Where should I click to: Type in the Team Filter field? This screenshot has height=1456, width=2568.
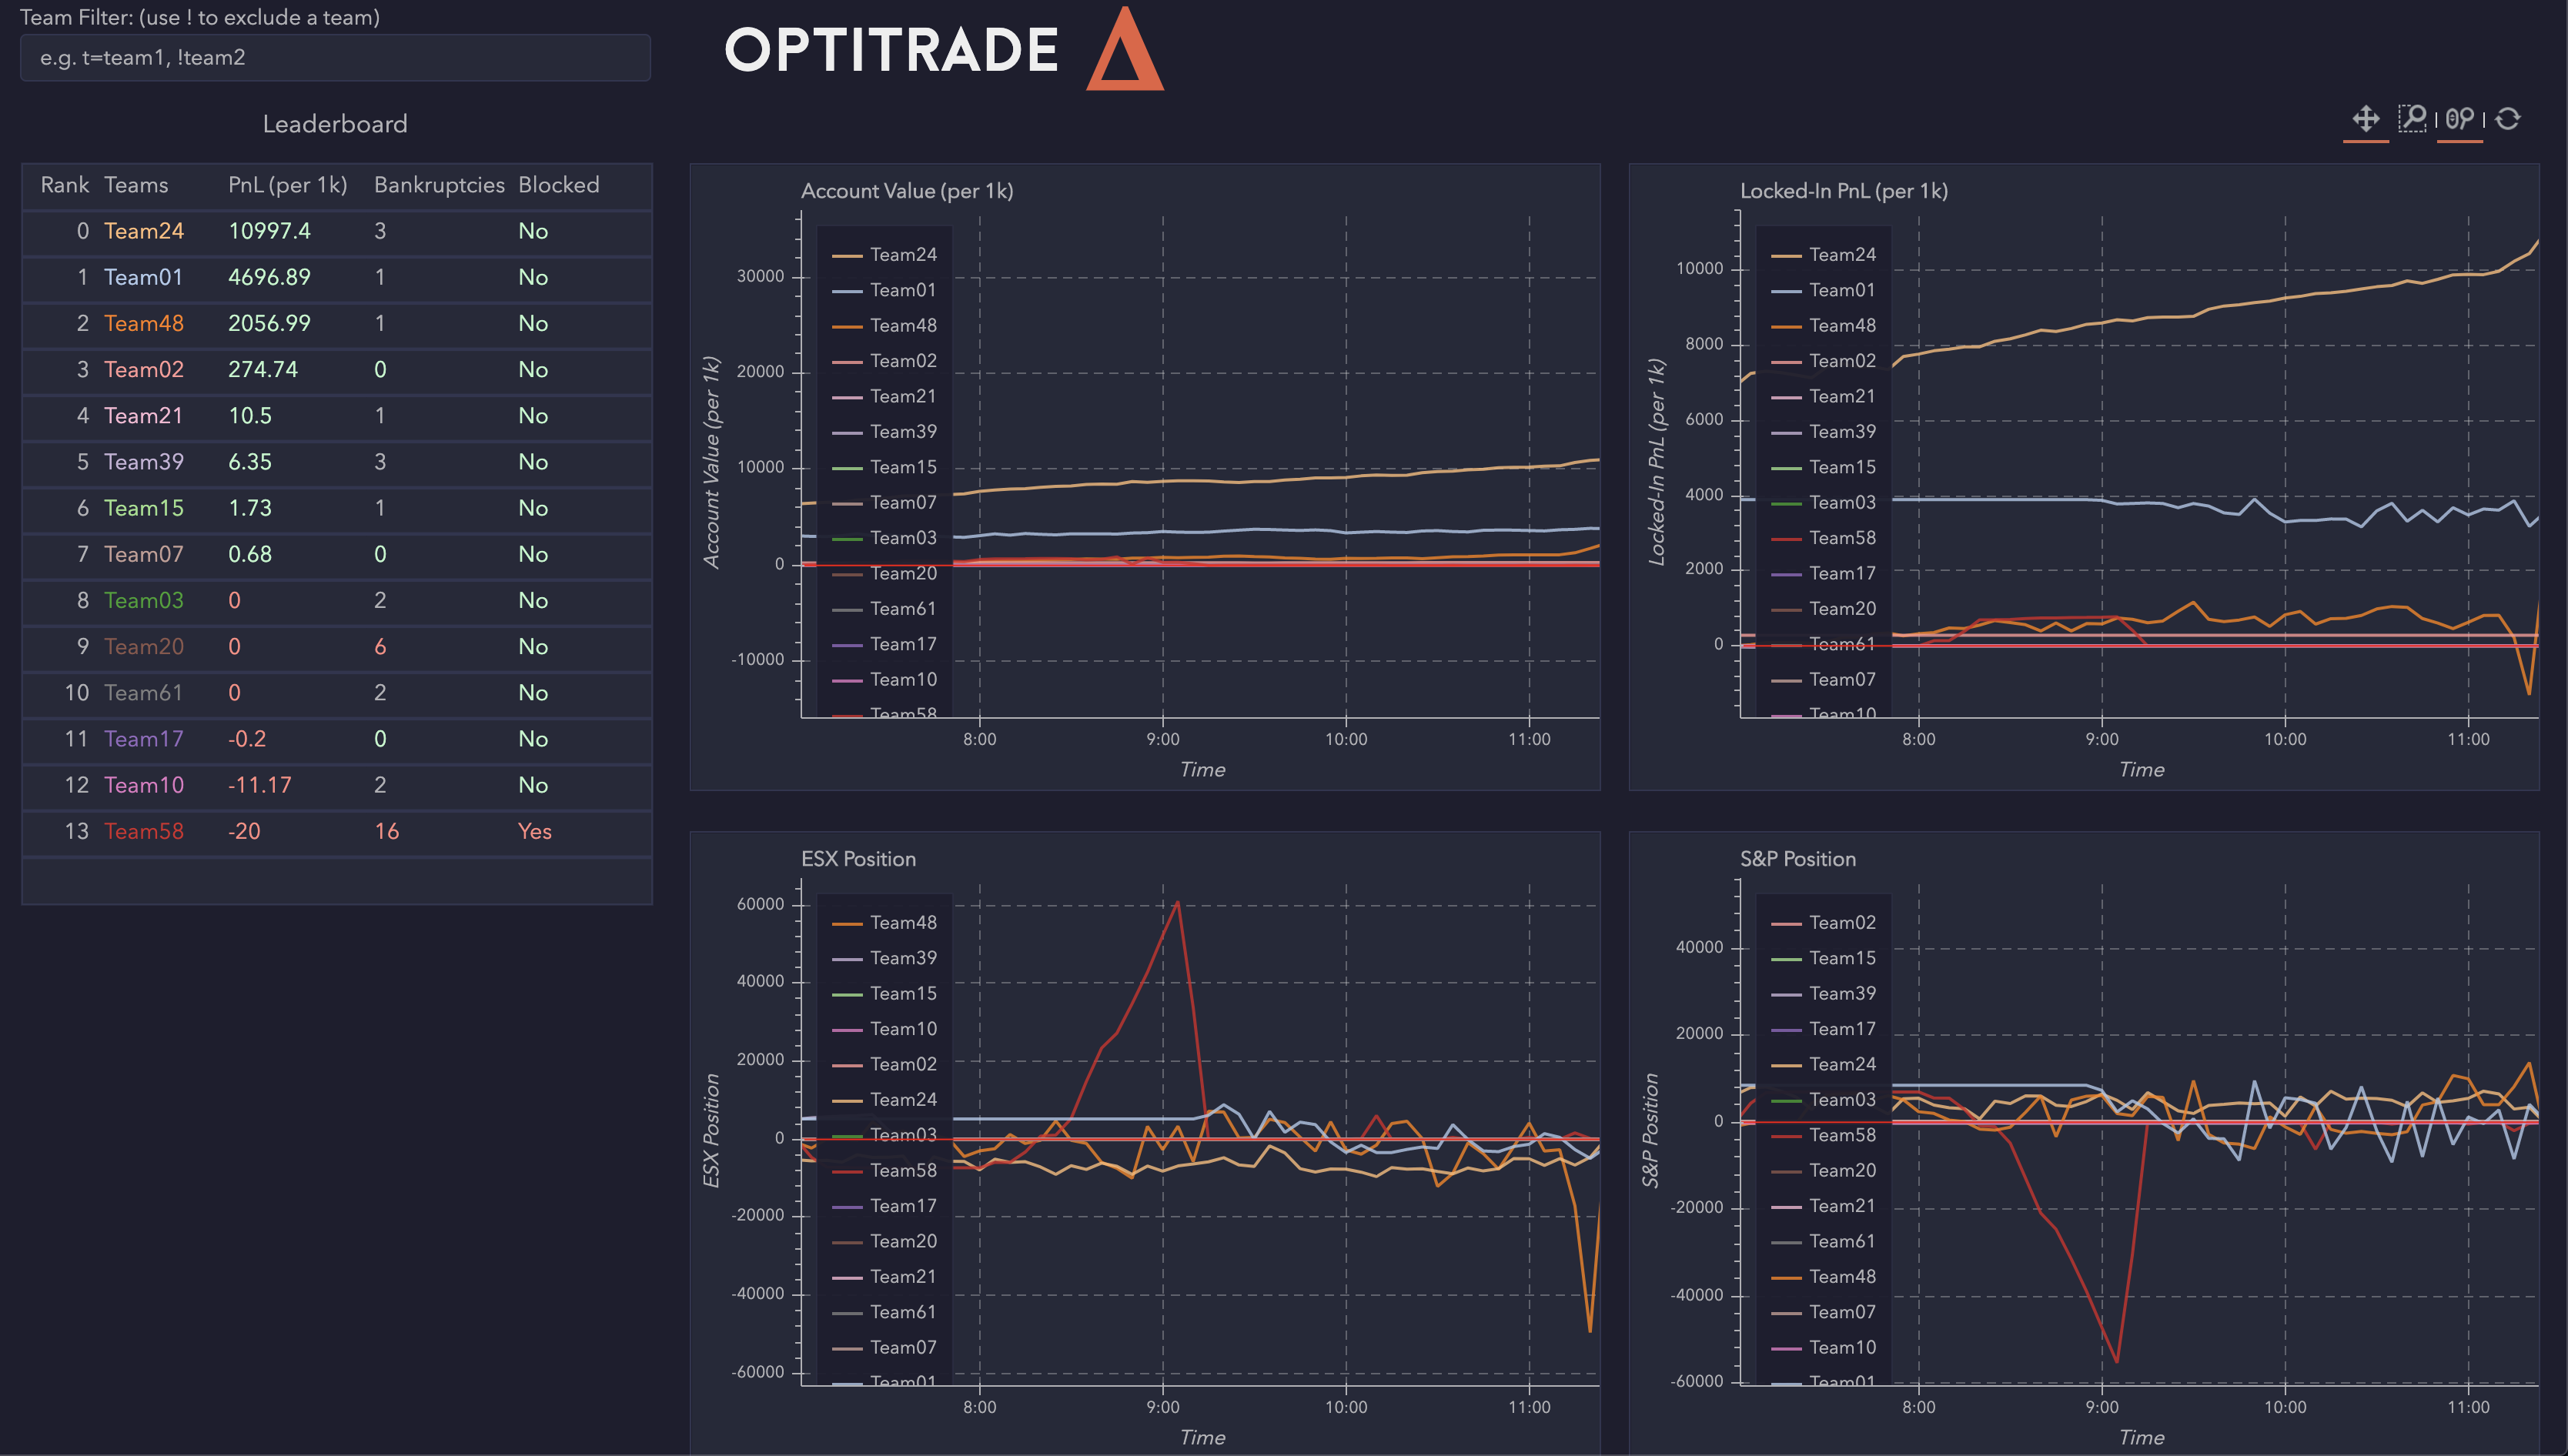click(x=335, y=58)
